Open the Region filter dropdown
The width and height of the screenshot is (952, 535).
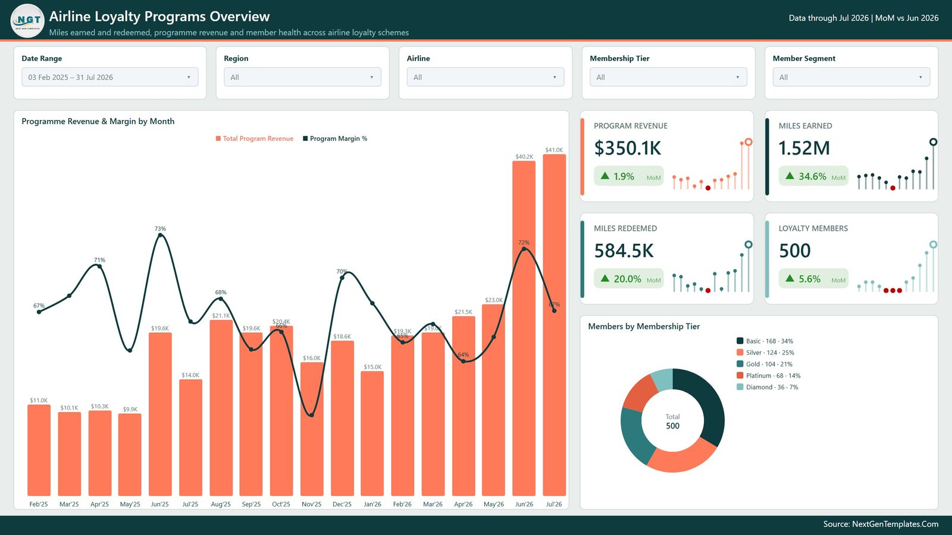click(x=302, y=77)
